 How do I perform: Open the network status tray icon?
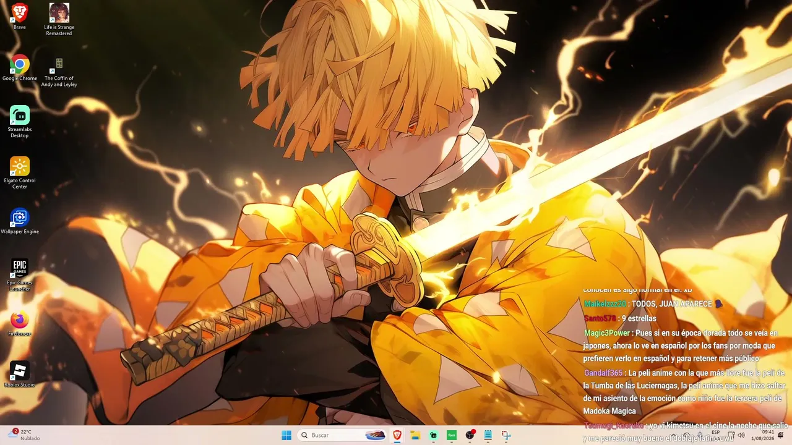point(731,435)
